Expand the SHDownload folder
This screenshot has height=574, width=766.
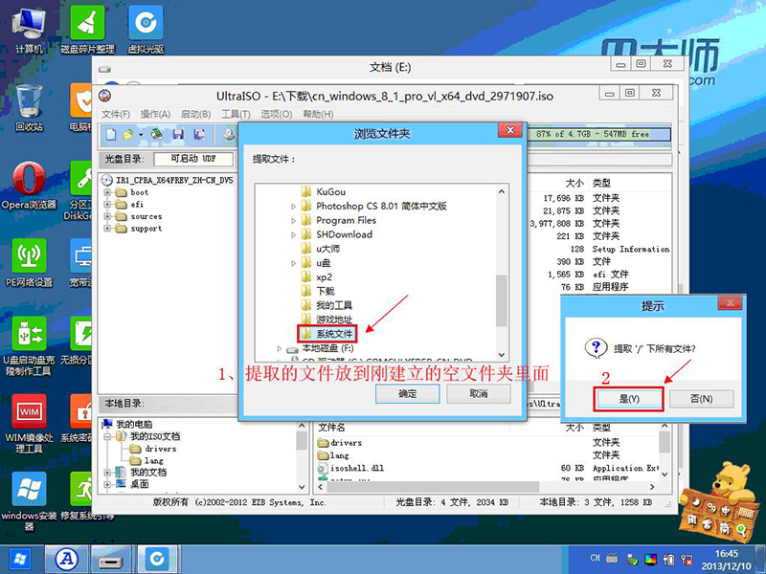(x=293, y=234)
